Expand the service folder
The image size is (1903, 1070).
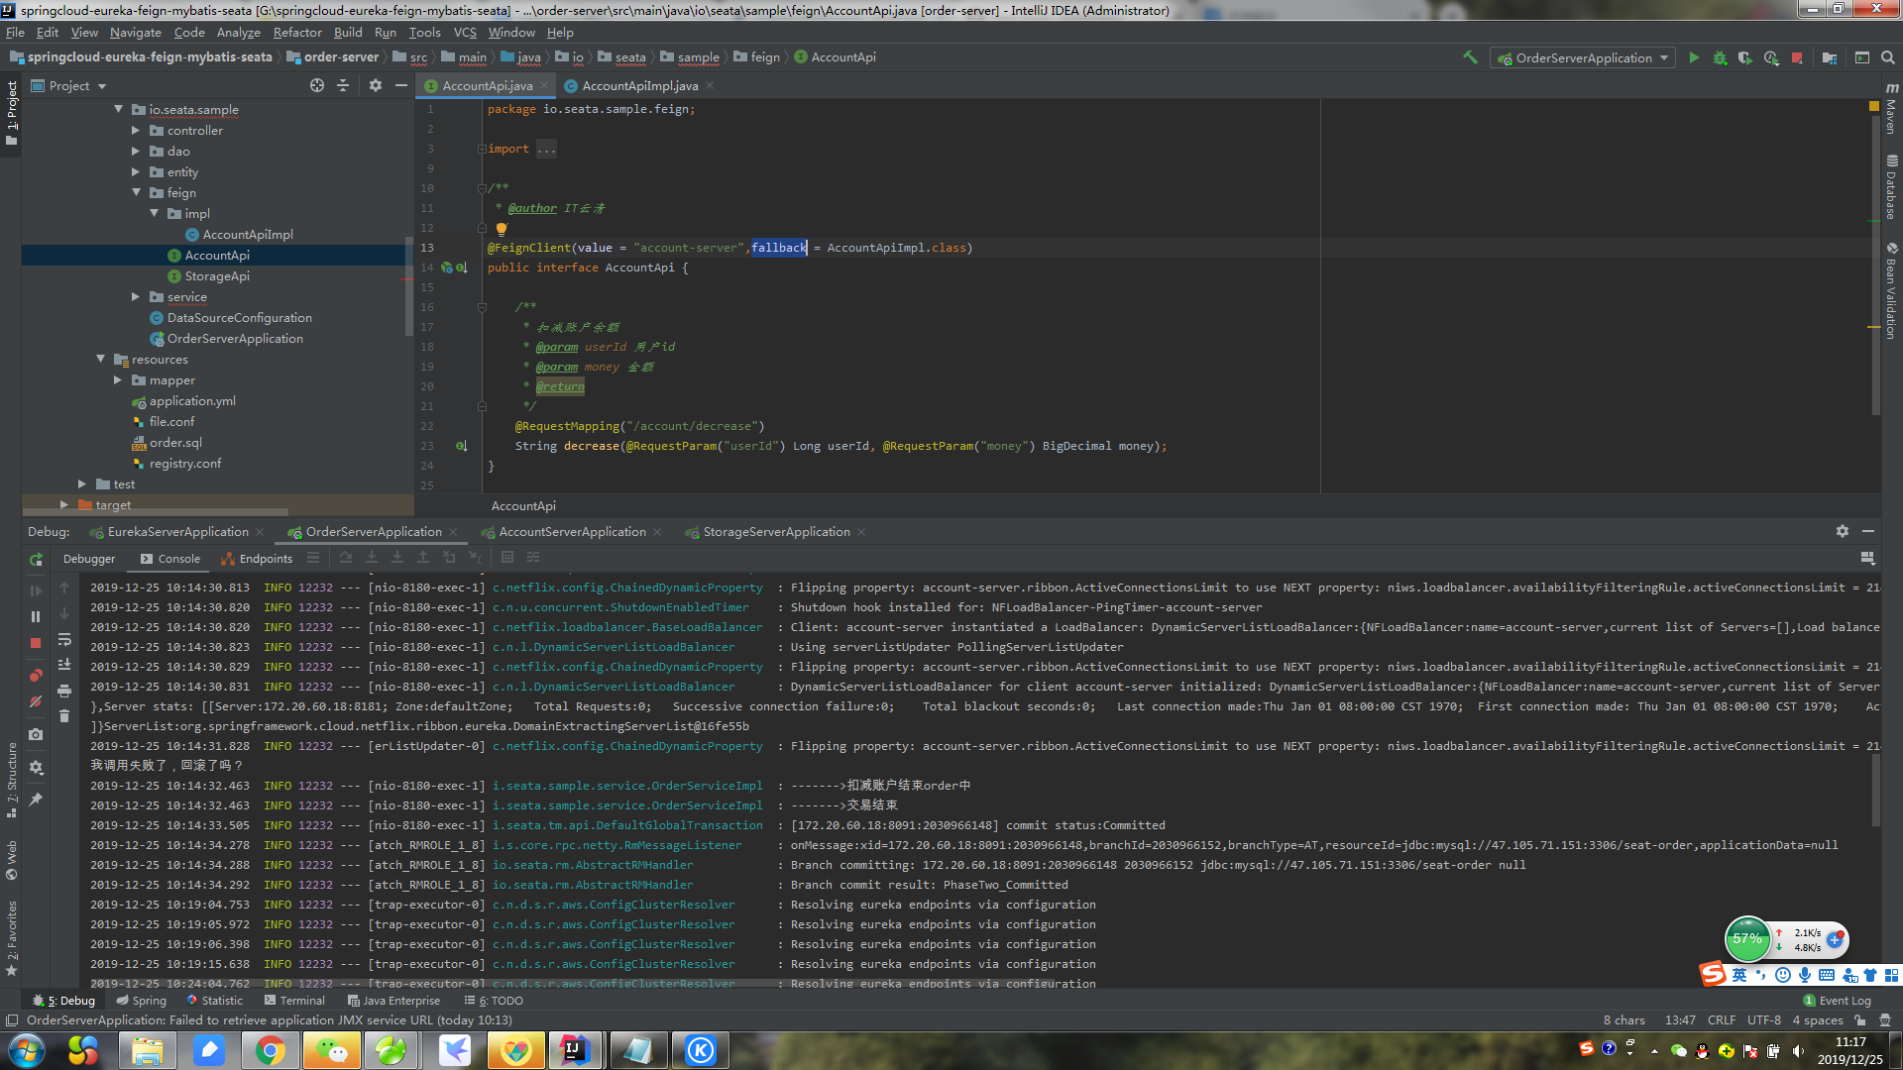tap(136, 296)
